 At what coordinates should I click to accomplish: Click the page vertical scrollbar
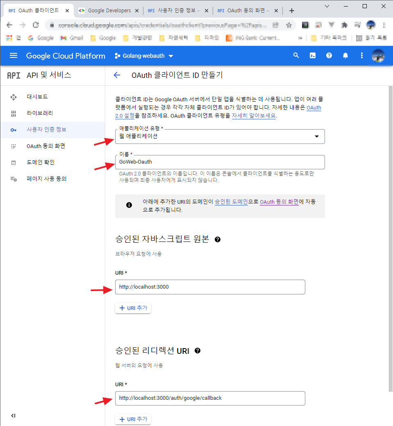point(391,239)
